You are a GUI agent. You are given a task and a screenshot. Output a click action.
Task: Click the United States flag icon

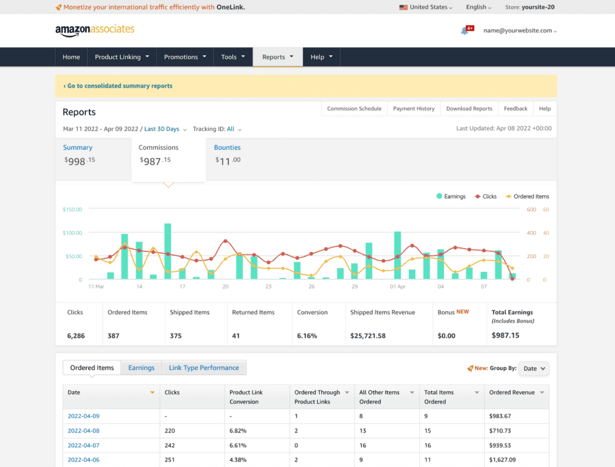[x=403, y=7]
